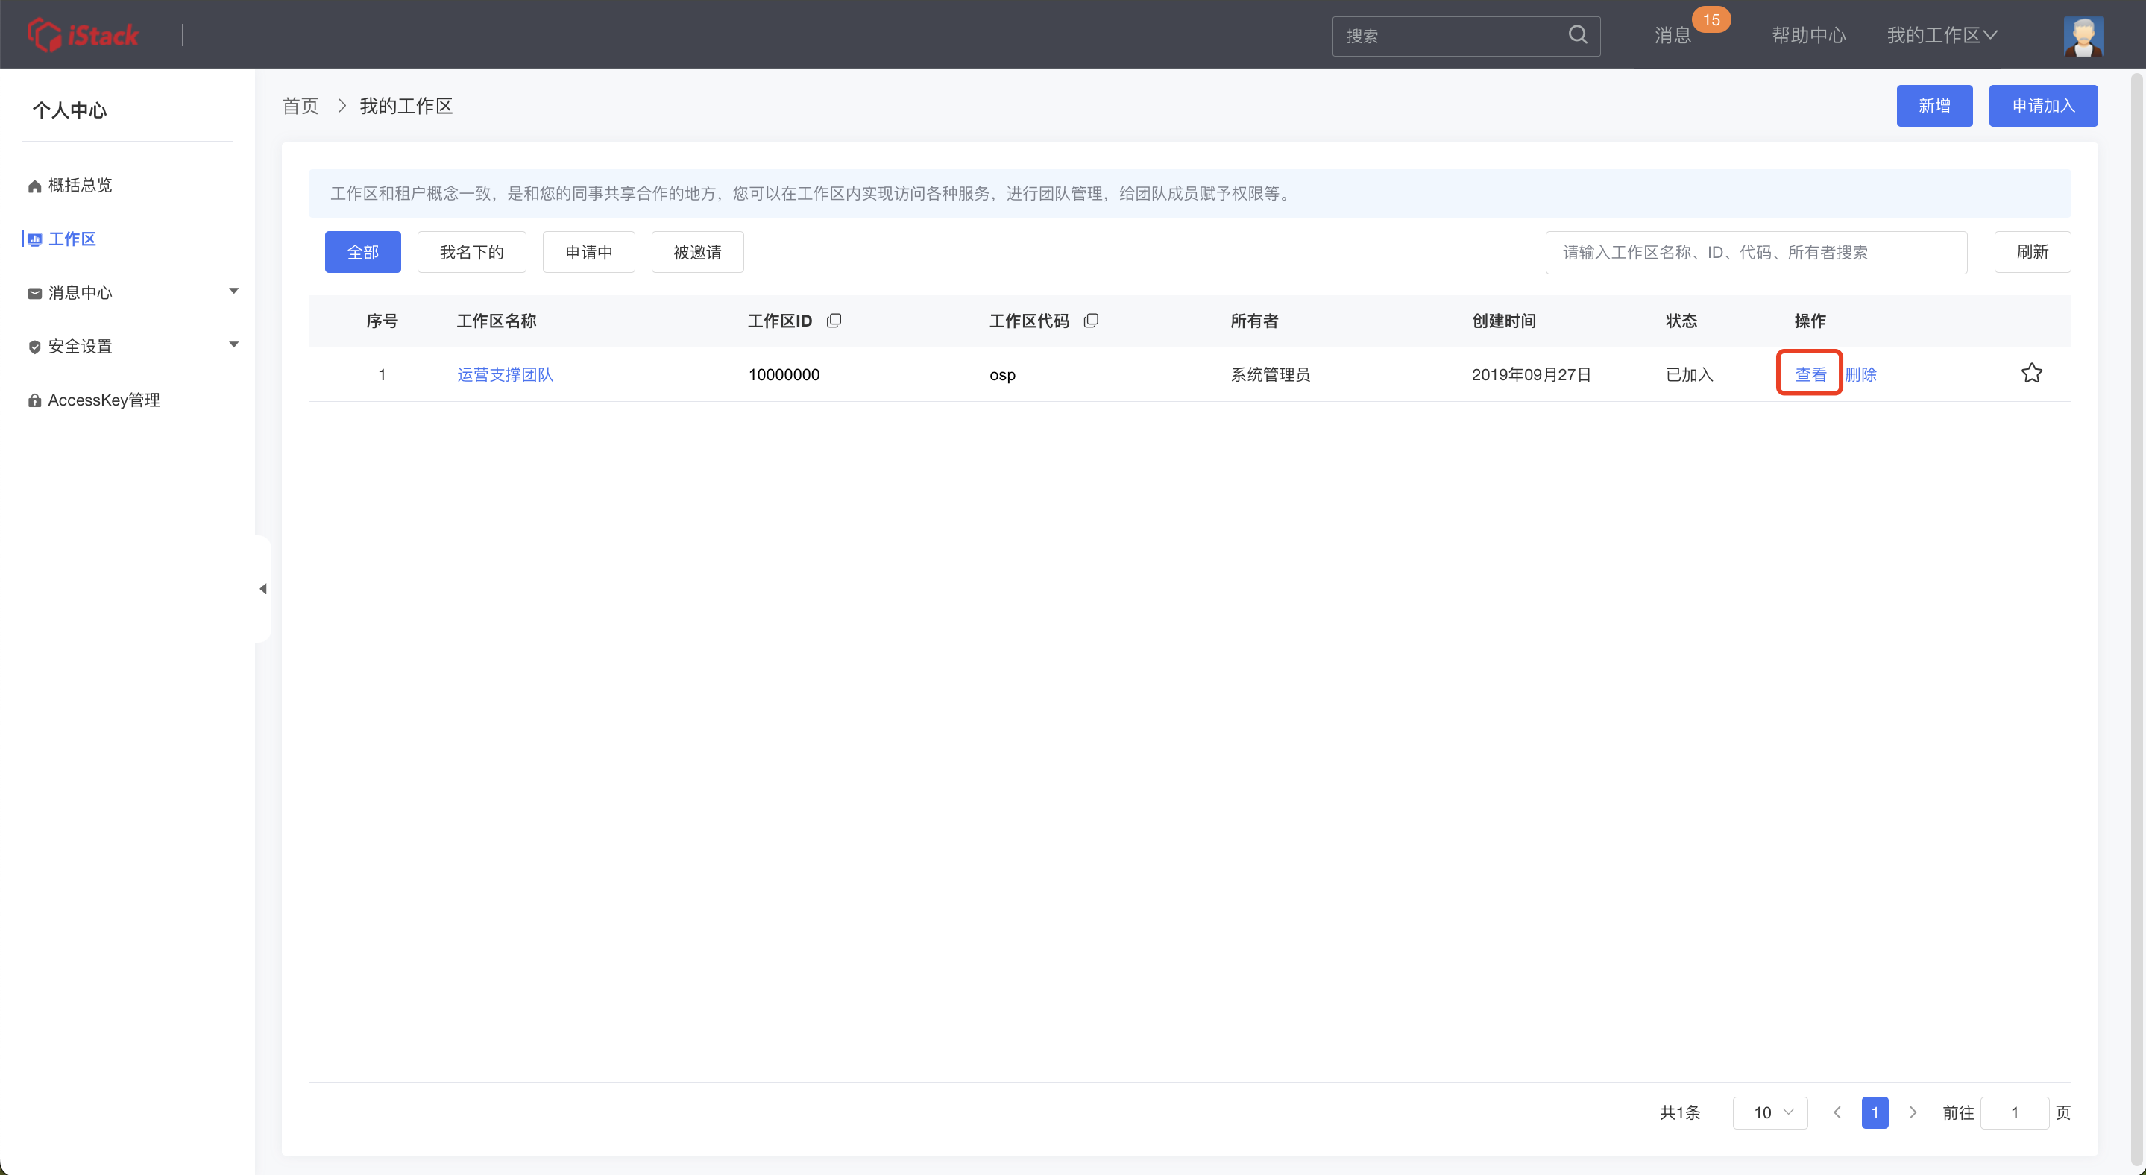Screen dimensions: 2146x1175
Task: Select the 我名下的 filter tab
Action: click(x=471, y=252)
